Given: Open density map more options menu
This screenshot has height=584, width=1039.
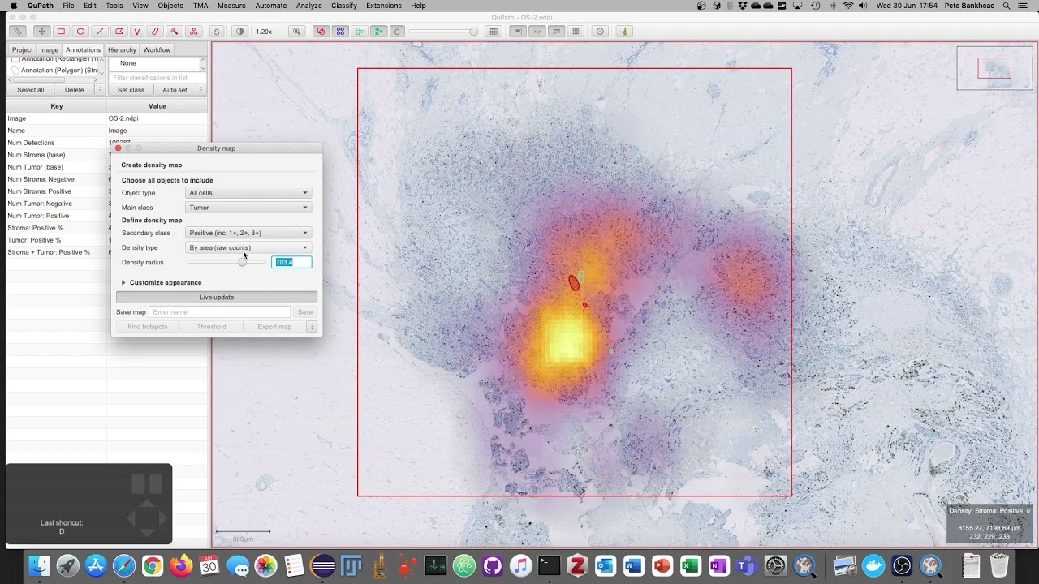Looking at the screenshot, I should [x=312, y=327].
